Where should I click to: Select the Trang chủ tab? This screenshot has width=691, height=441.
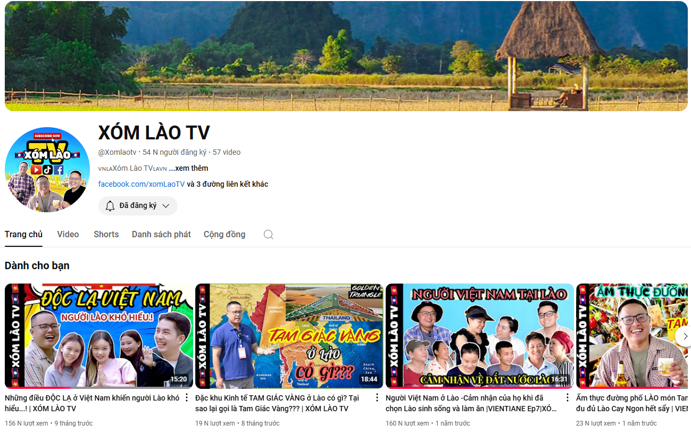(x=23, y=235)
